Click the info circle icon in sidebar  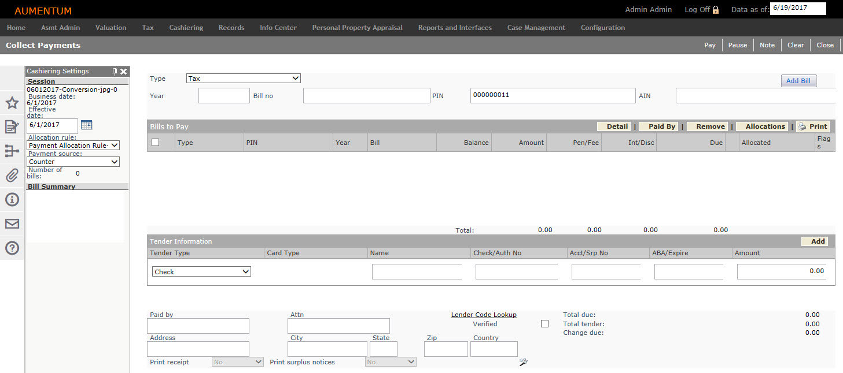click(x=12, y=200)
